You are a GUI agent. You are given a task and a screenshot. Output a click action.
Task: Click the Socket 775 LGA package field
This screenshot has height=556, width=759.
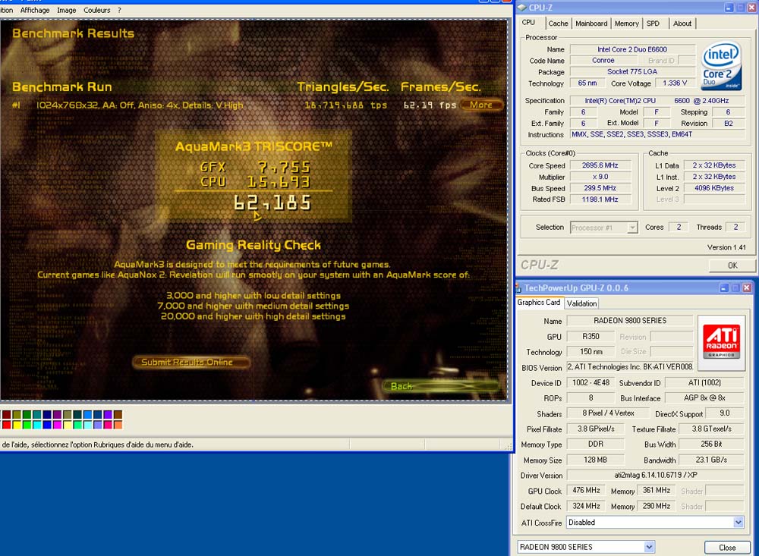click(x=632, y=71)
